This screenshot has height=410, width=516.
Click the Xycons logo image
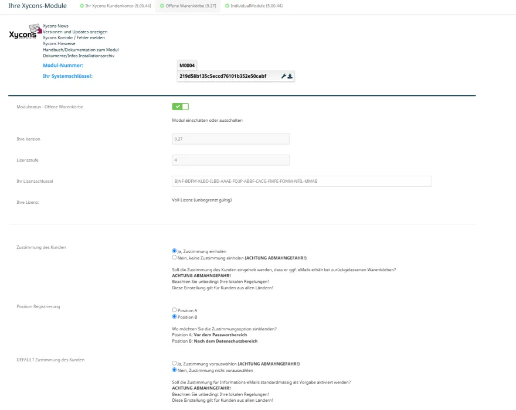coord(25,32)
